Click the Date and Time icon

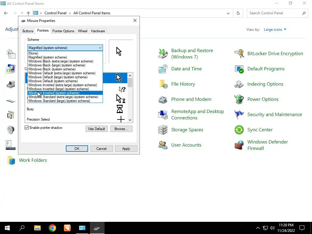pos(163,69)
